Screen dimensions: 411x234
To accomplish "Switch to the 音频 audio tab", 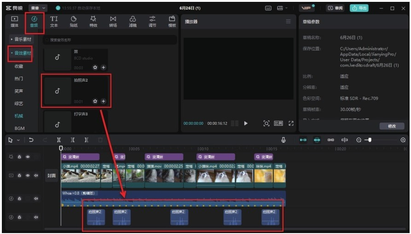I will 34,22.
